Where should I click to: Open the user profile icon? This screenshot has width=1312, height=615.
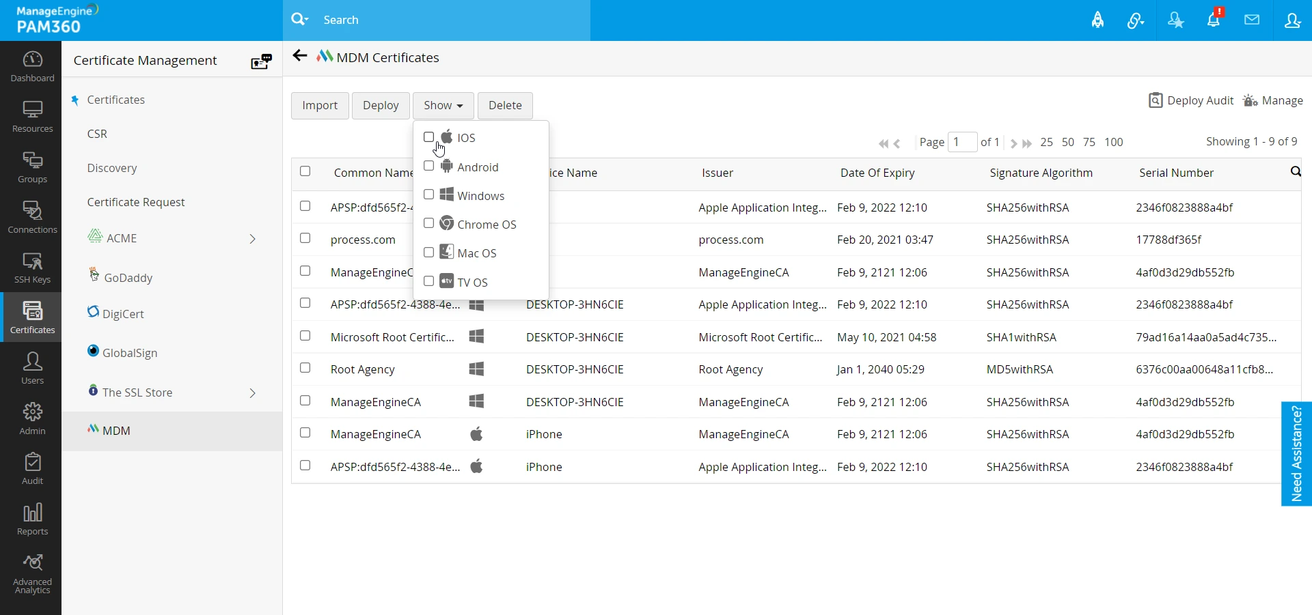tap(1292, 20)
